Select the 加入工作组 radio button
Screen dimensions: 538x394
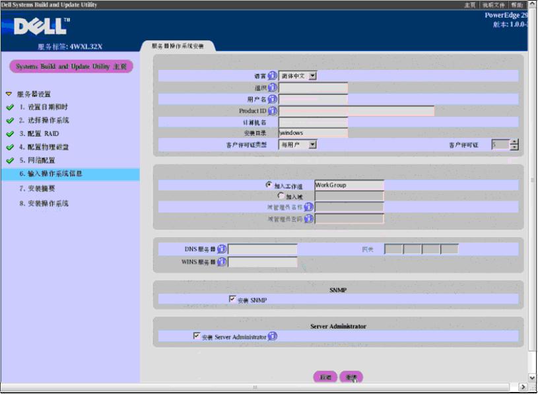269,185
